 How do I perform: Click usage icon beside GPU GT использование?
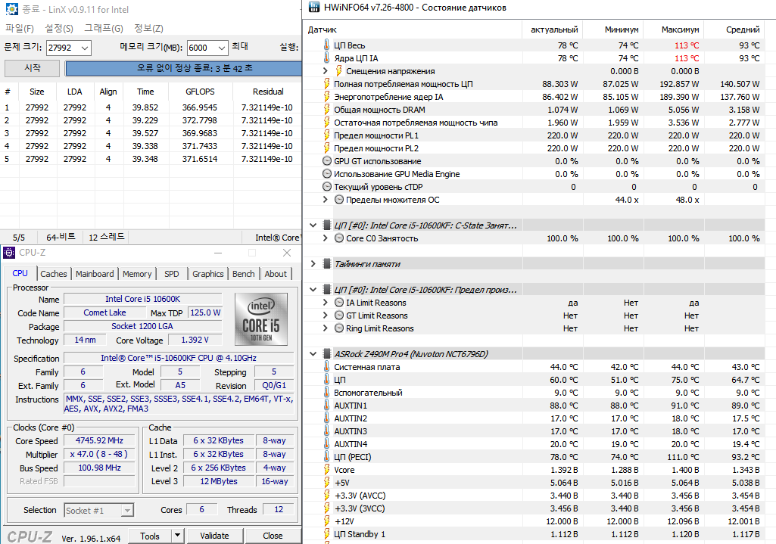tap(326, 160)
